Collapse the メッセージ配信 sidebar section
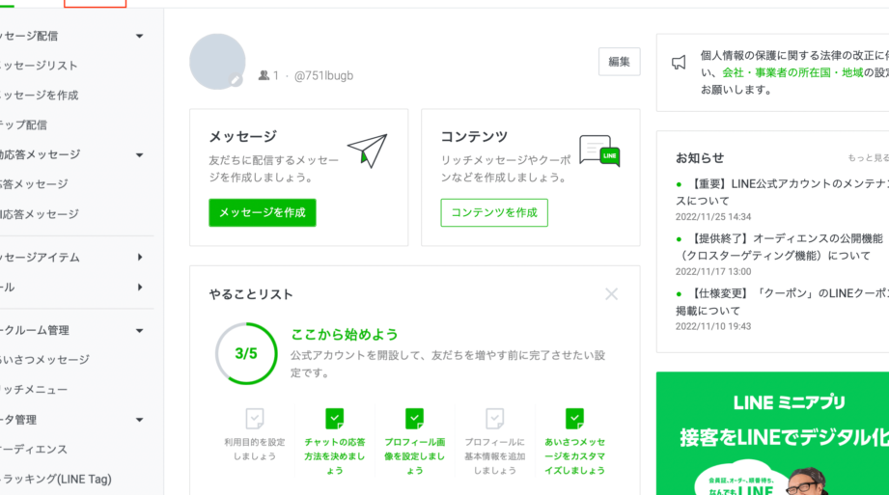 pyautogui.click(x=139, y=37)
